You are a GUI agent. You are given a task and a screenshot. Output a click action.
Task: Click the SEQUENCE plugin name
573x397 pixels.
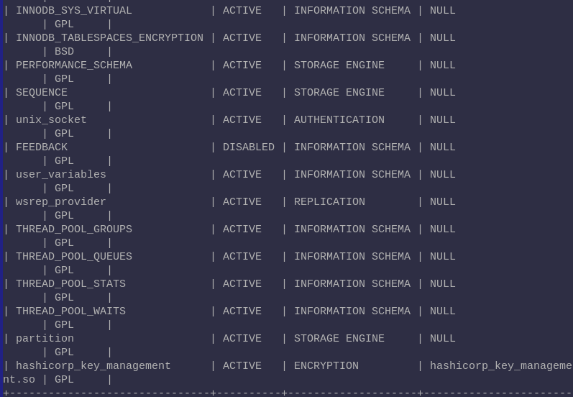[x=42, y=93]
